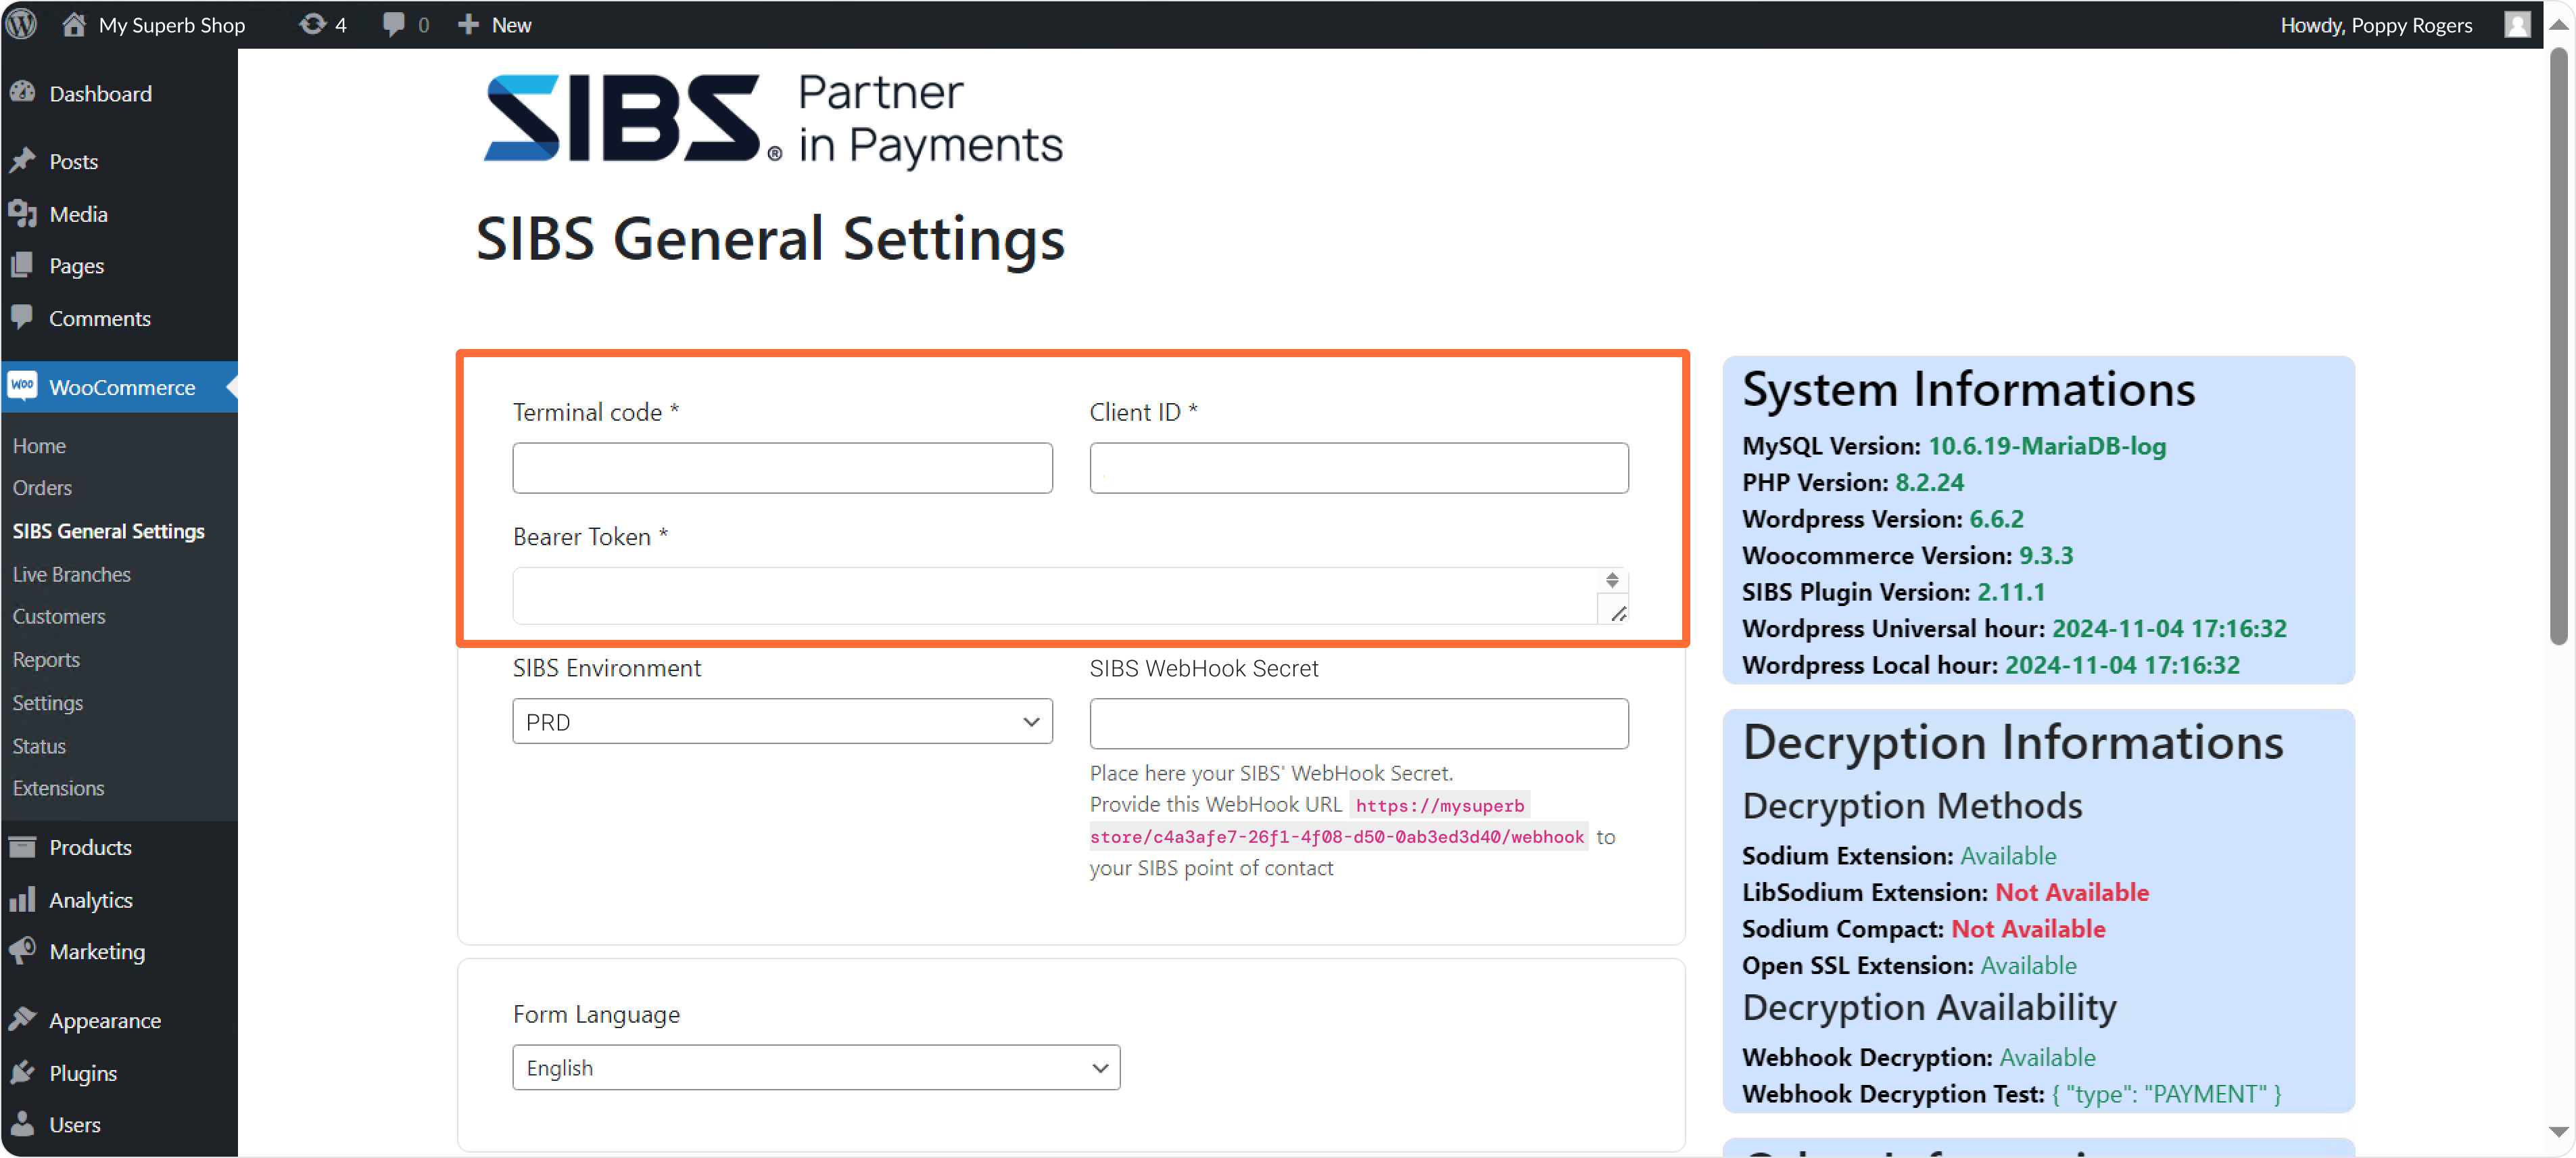
Task: Click the Bearer Token stepper arrows
Action: tap(1611, 580)
